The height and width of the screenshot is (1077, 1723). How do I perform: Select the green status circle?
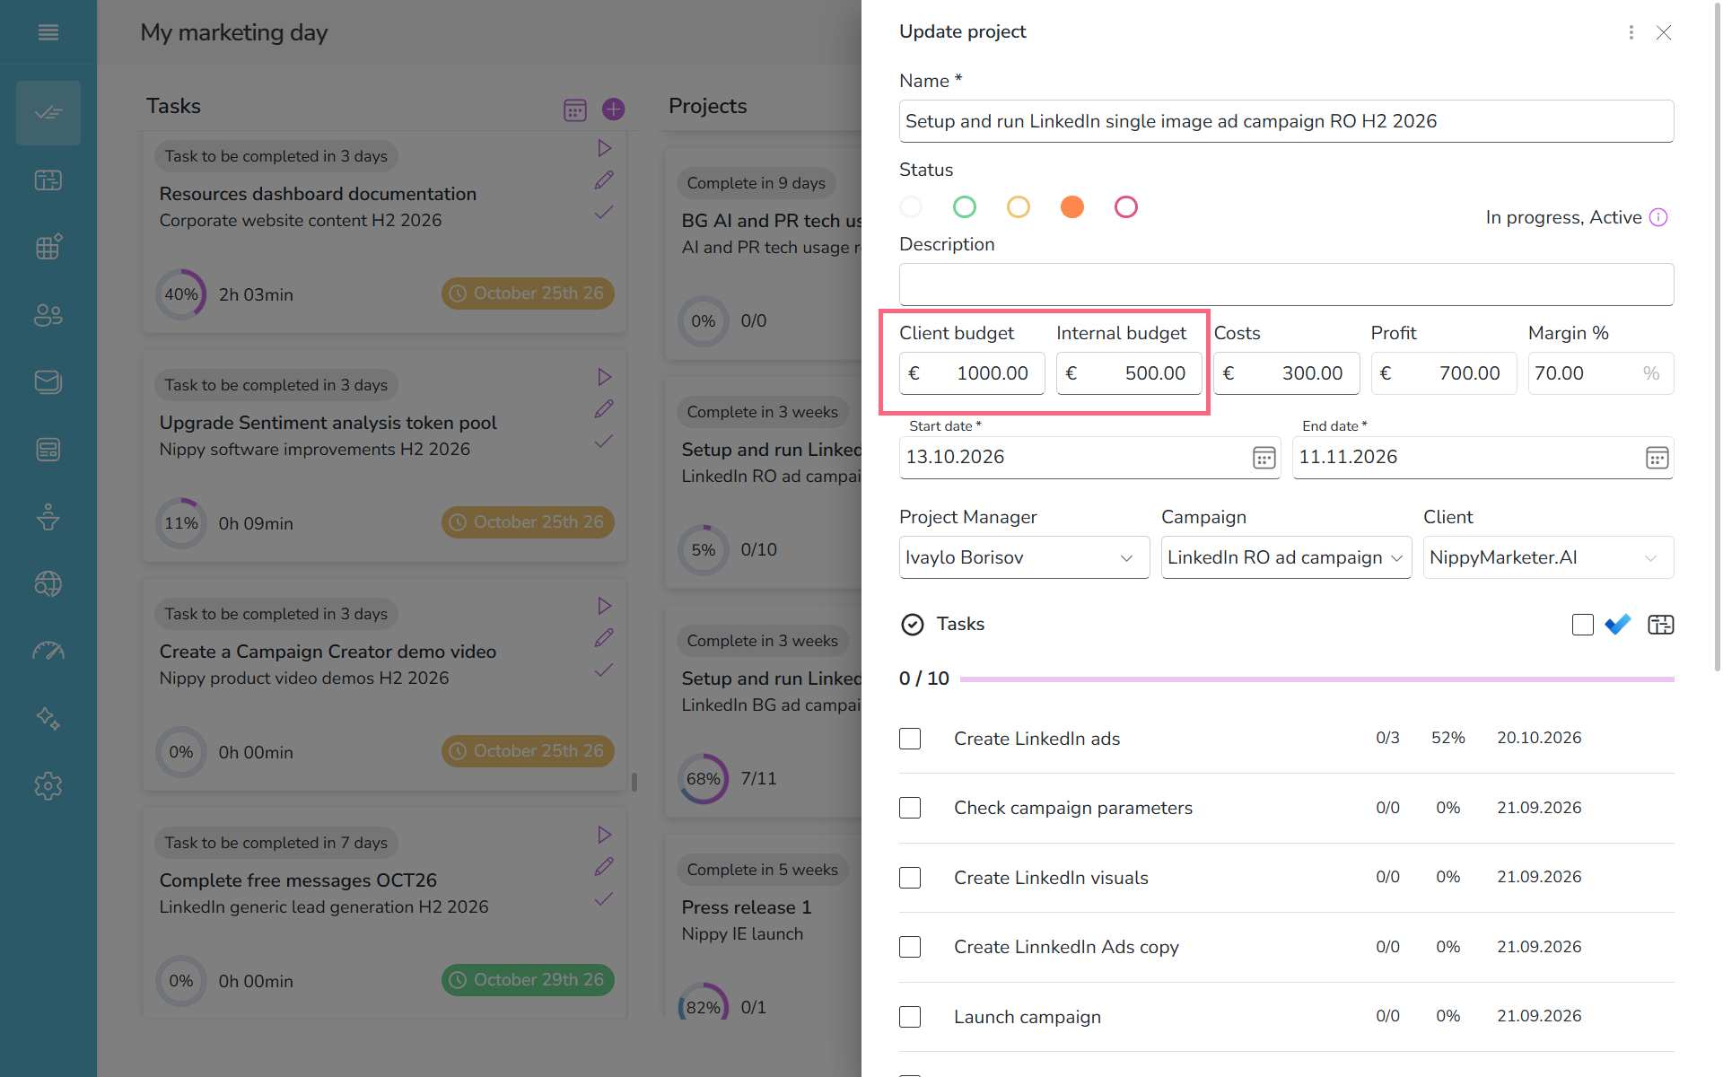point(965,207)
